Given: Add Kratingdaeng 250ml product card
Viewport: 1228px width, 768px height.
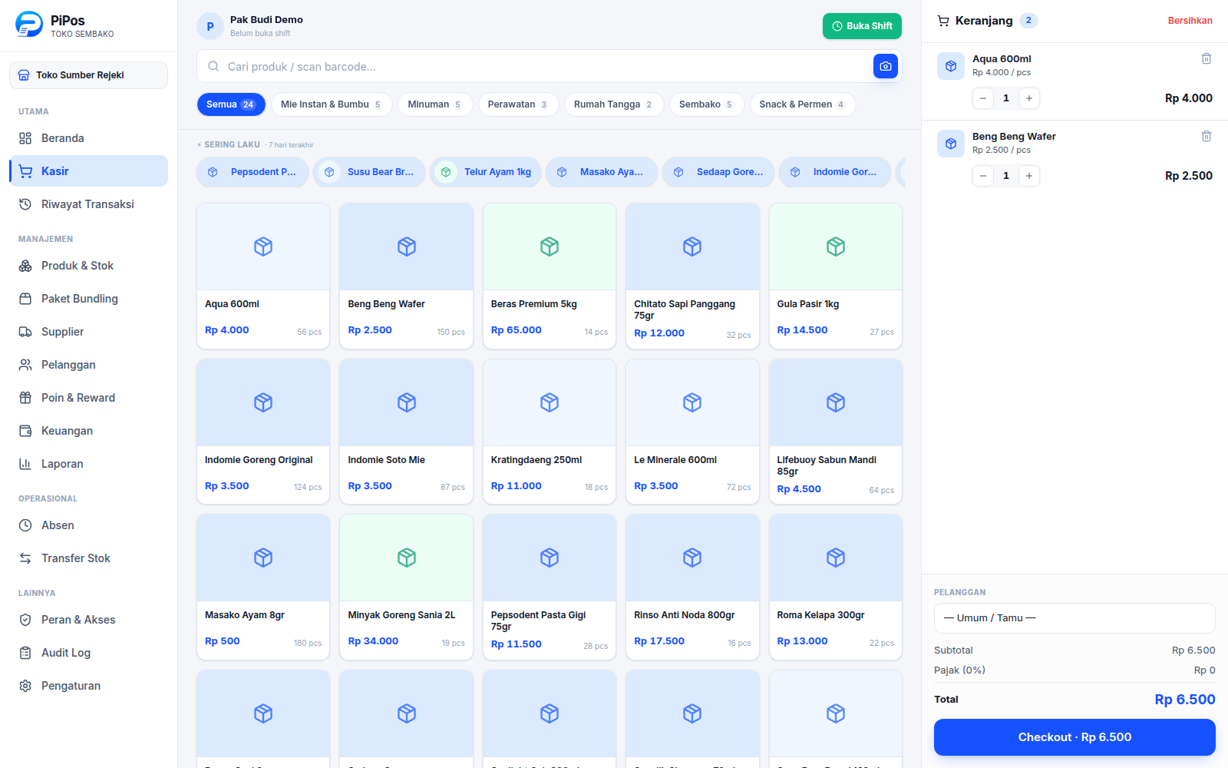Looking at the screenshot, I should tap(550, 432).
